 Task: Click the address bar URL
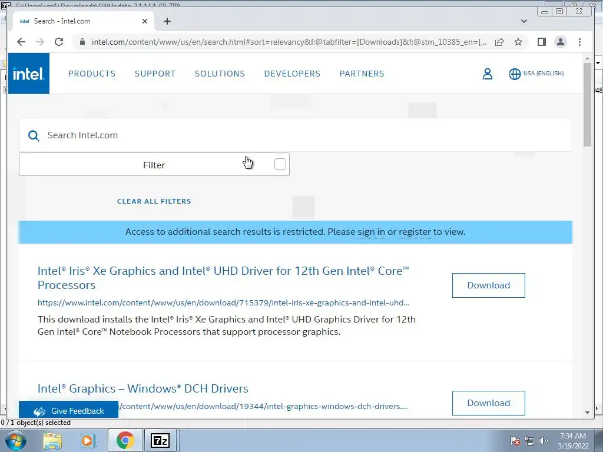click(x=289, y=42)
